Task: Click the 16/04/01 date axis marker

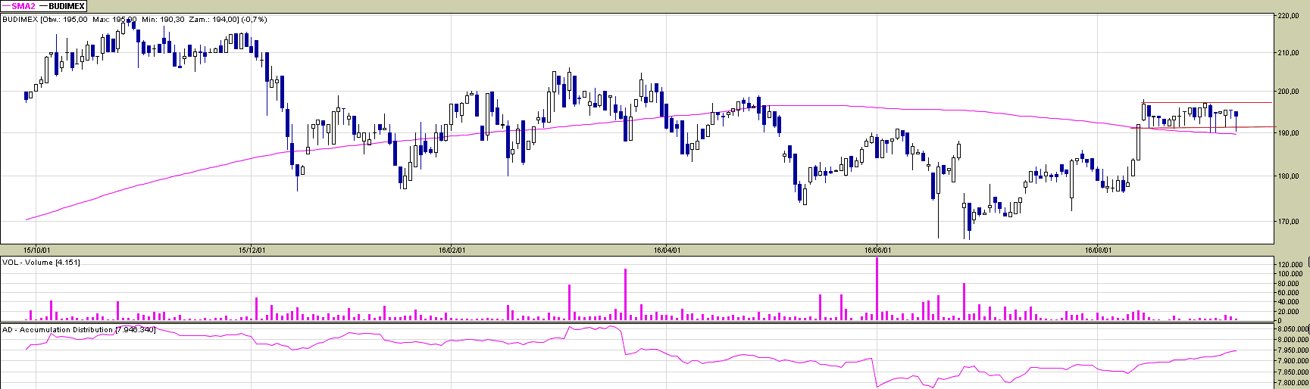Action: [x=665, y=249]
